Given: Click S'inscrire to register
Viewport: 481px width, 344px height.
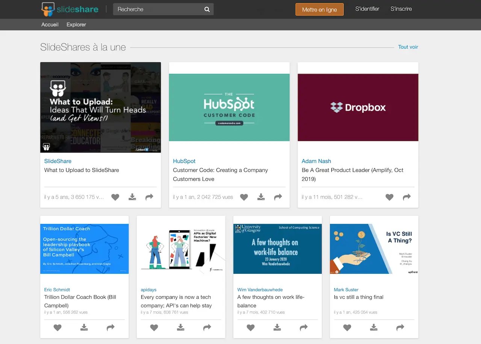Looking at the screenshot, I should [x=401, y=9].
